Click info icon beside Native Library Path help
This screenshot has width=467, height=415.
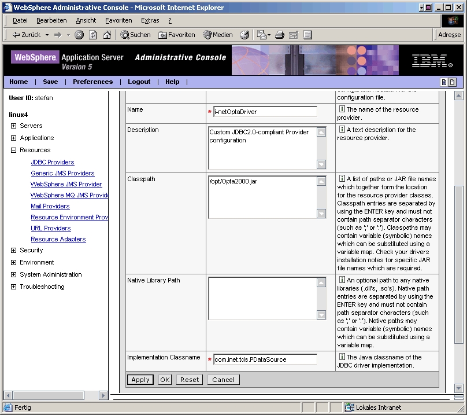point(342,280)
